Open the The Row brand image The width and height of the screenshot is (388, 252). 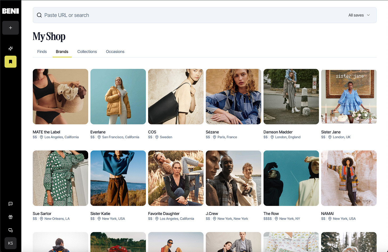(x=291, y=178)
